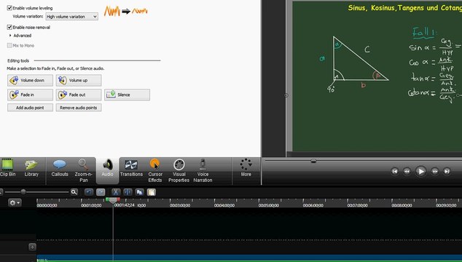Split the clip at the playhead

point(128,192)
